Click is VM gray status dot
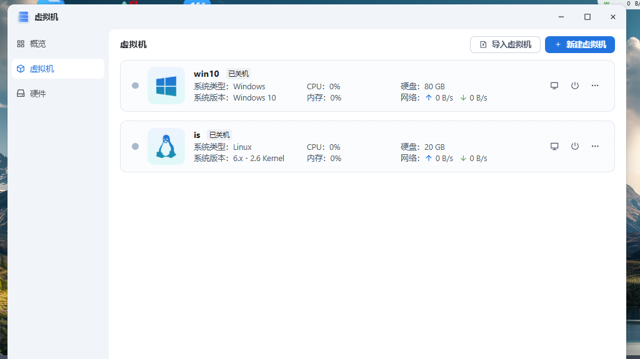640x359 pixels. click(x=135, y=146)
